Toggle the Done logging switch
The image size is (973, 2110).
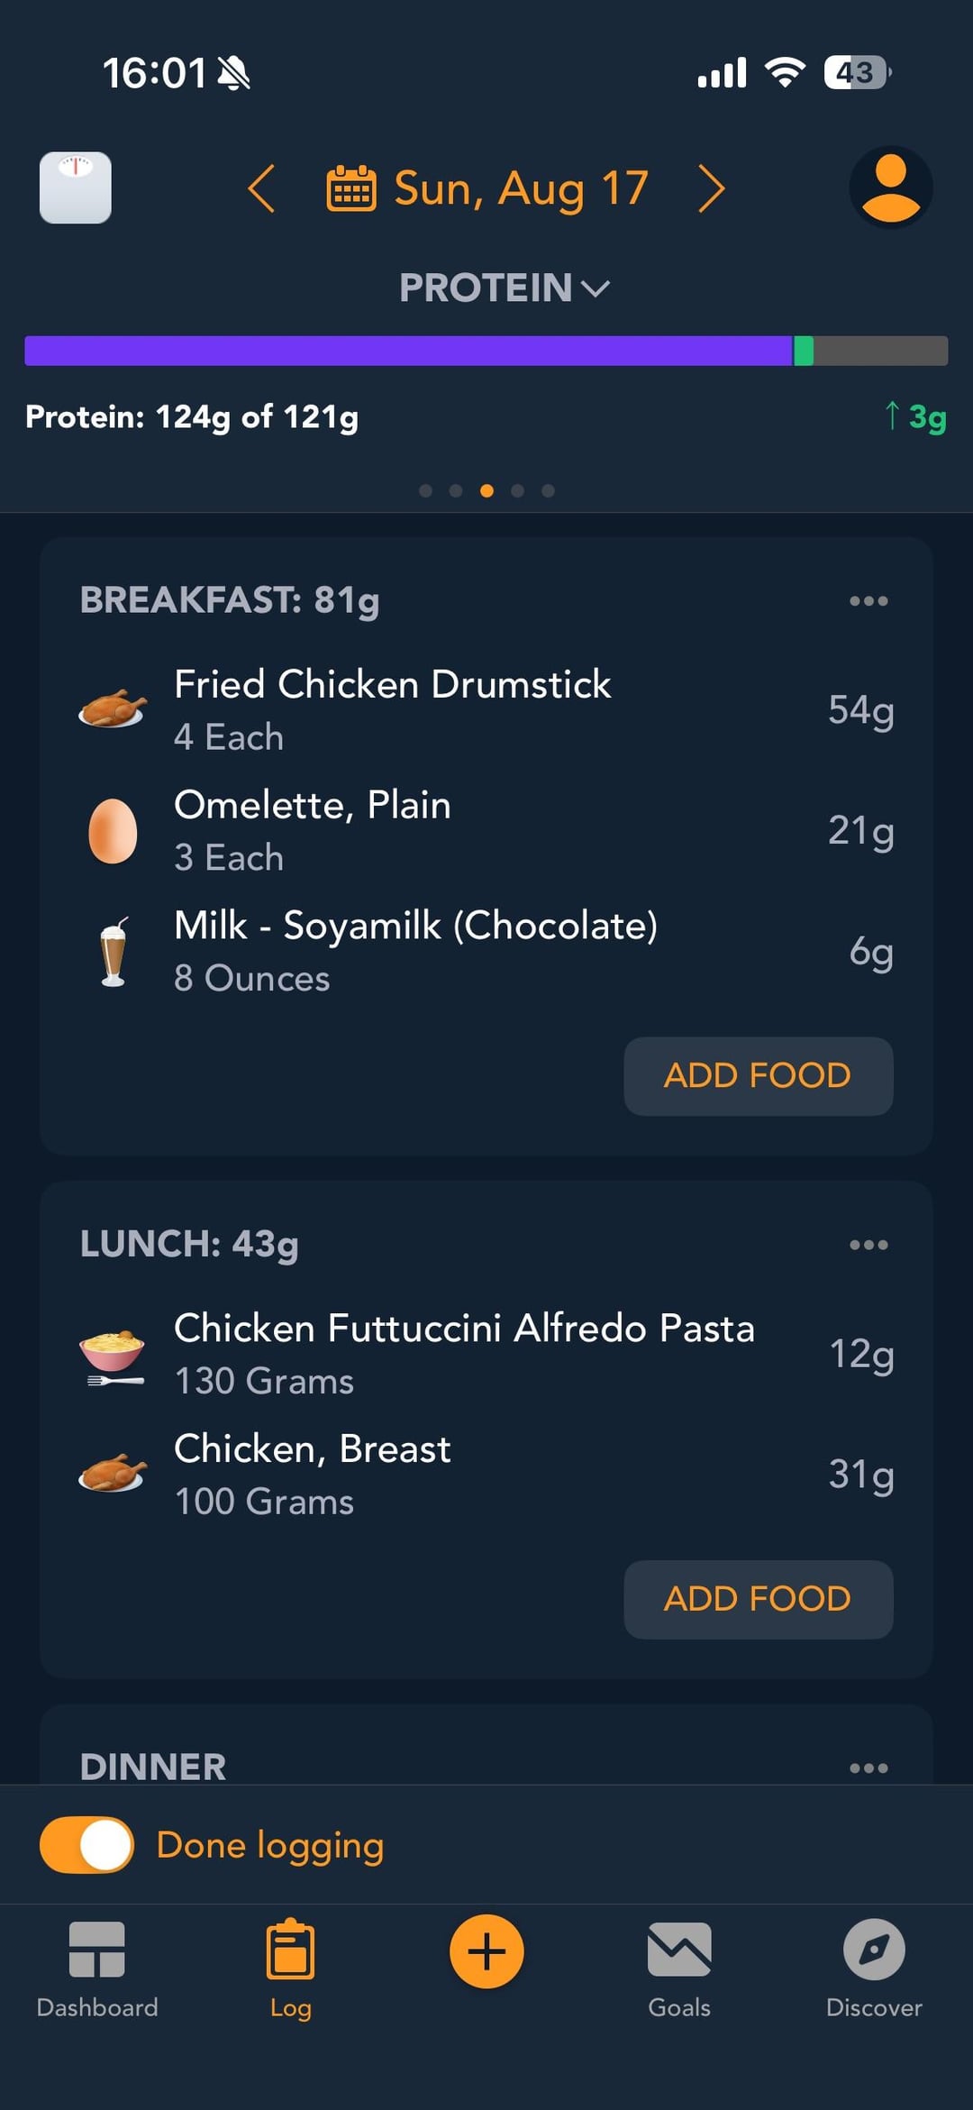[x=87, y=1844]
